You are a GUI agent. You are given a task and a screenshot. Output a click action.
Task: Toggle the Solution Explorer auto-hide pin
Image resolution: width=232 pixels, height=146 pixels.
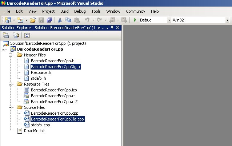(x=112, y=28)
